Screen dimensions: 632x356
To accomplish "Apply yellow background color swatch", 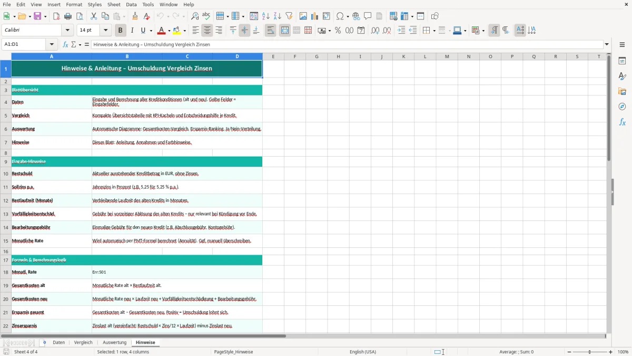I will [x=177, y=31].
